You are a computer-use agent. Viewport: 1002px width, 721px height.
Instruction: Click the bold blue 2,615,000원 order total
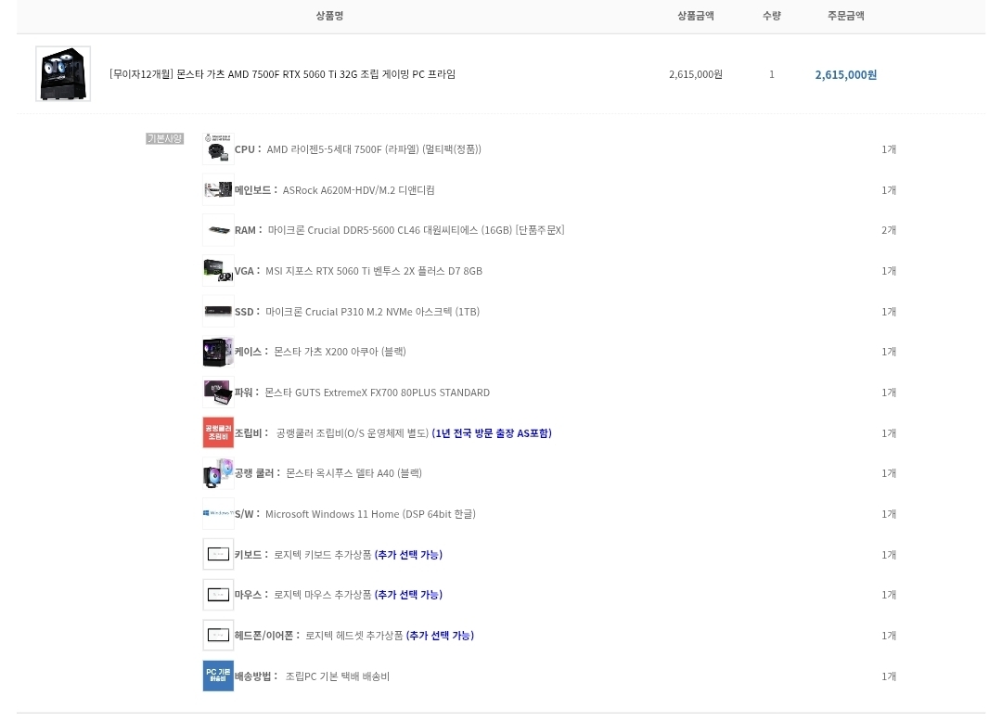pyautogui.click(x=845, y=75)
